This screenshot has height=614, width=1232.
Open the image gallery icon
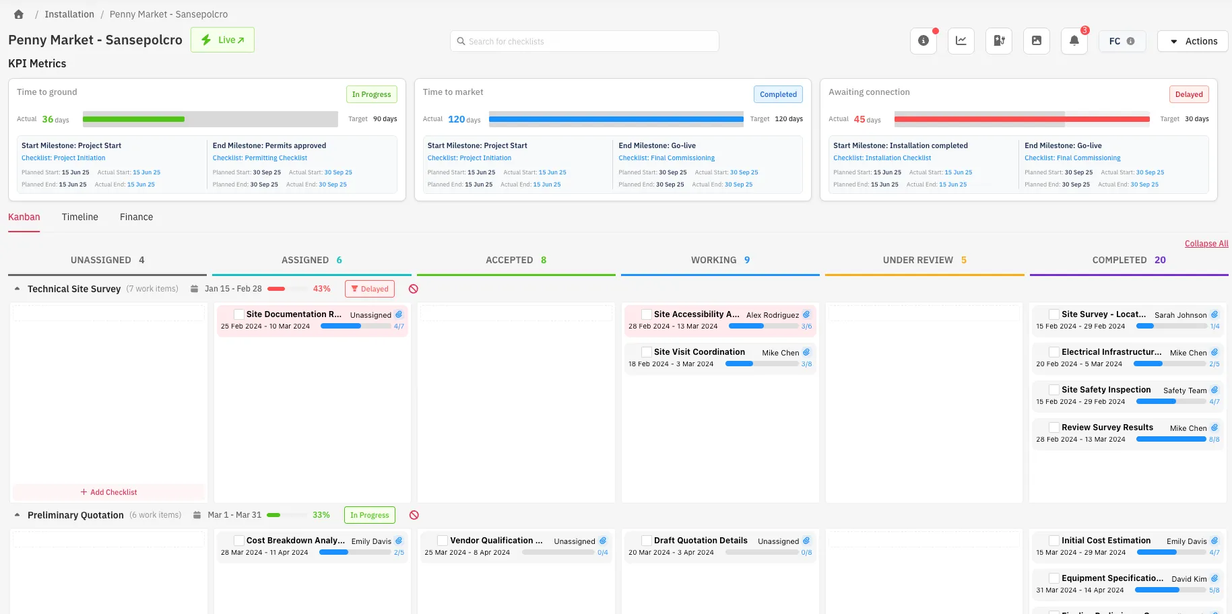click(1037, 41)
